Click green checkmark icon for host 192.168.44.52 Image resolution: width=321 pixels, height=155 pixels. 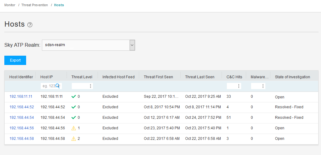pos(74,107)
